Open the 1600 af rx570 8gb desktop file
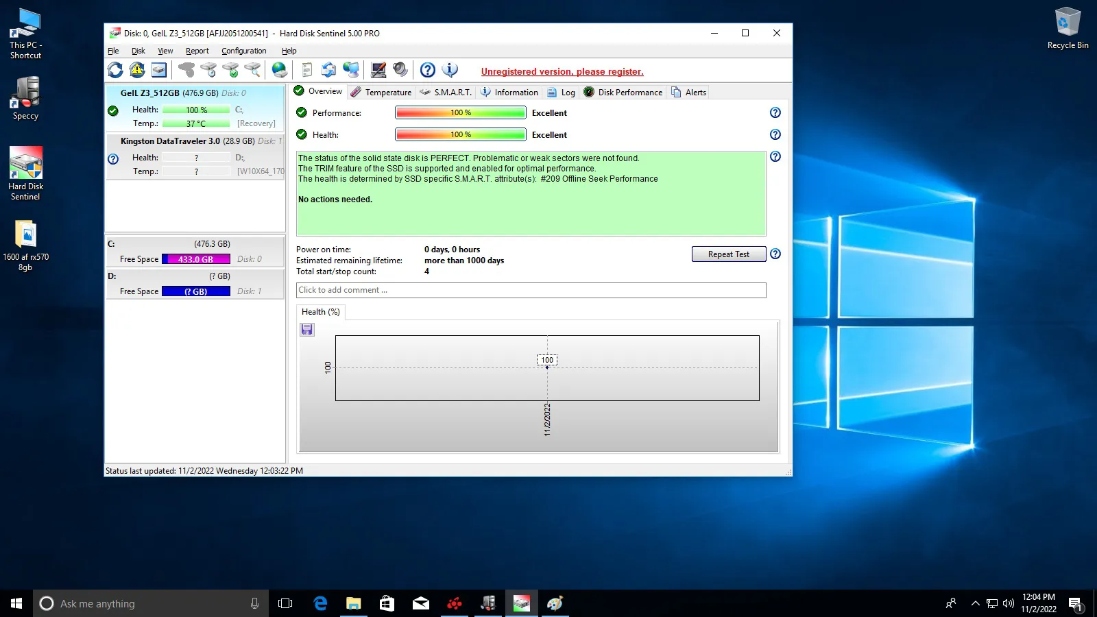The width and height of the screenshot is (1097, 617). point(25,245)
